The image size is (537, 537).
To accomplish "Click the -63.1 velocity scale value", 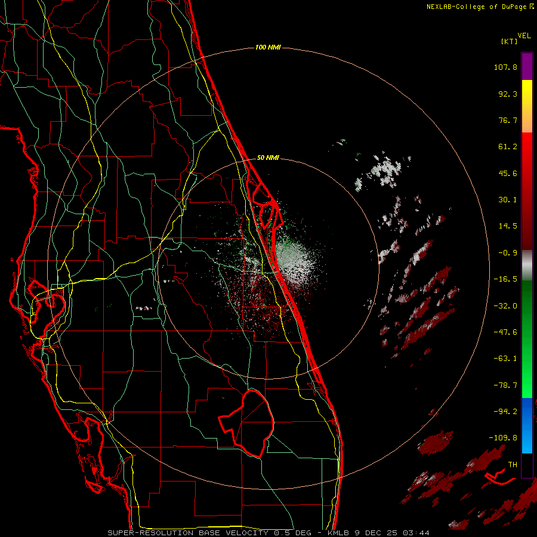I will (x=505, y=359).
